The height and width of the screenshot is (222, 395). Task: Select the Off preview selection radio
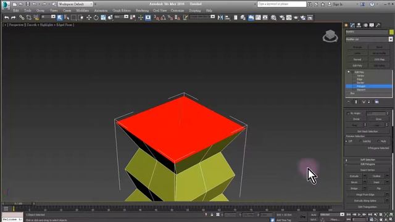click(x=347, y=141)
